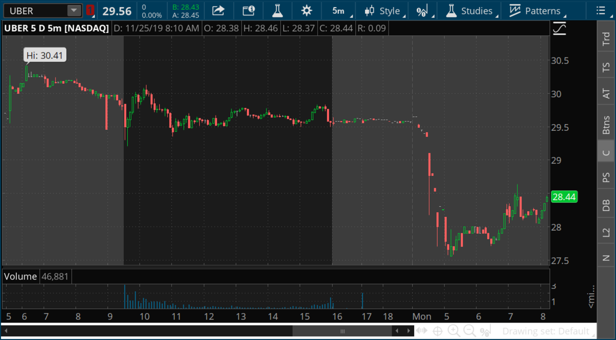The width and height of the screenshot is (616, 340).
Task: Click the share chart arrow icon
Action: point(219,11)
